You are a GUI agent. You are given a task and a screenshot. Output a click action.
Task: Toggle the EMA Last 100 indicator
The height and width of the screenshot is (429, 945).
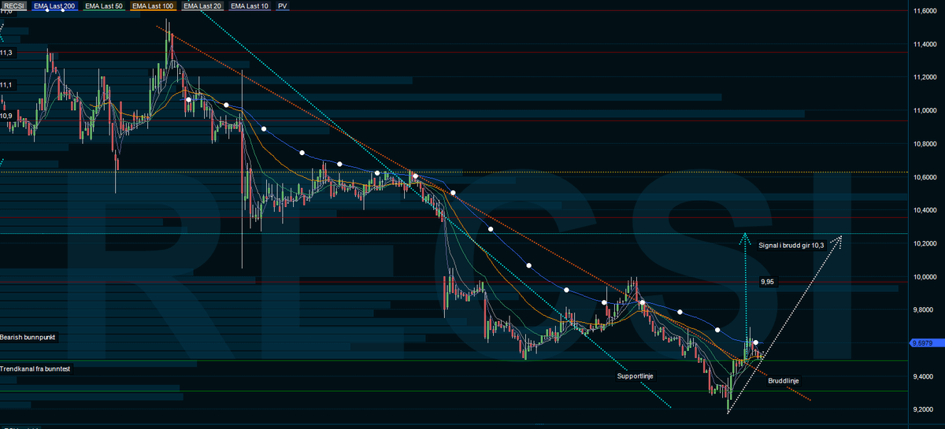coord(153,6)
